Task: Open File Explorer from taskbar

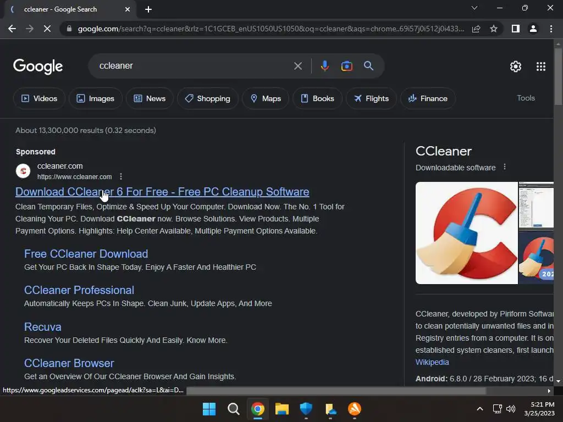Action: click(282, 409)
